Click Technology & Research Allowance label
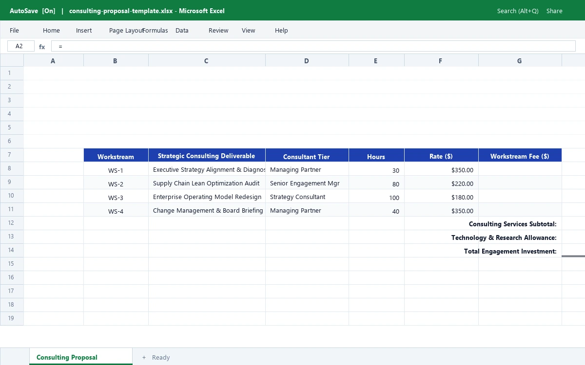 click(504, 237)
